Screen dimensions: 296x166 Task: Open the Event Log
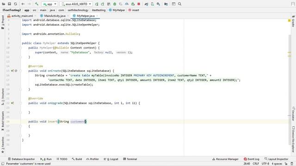tap(252, 159)
